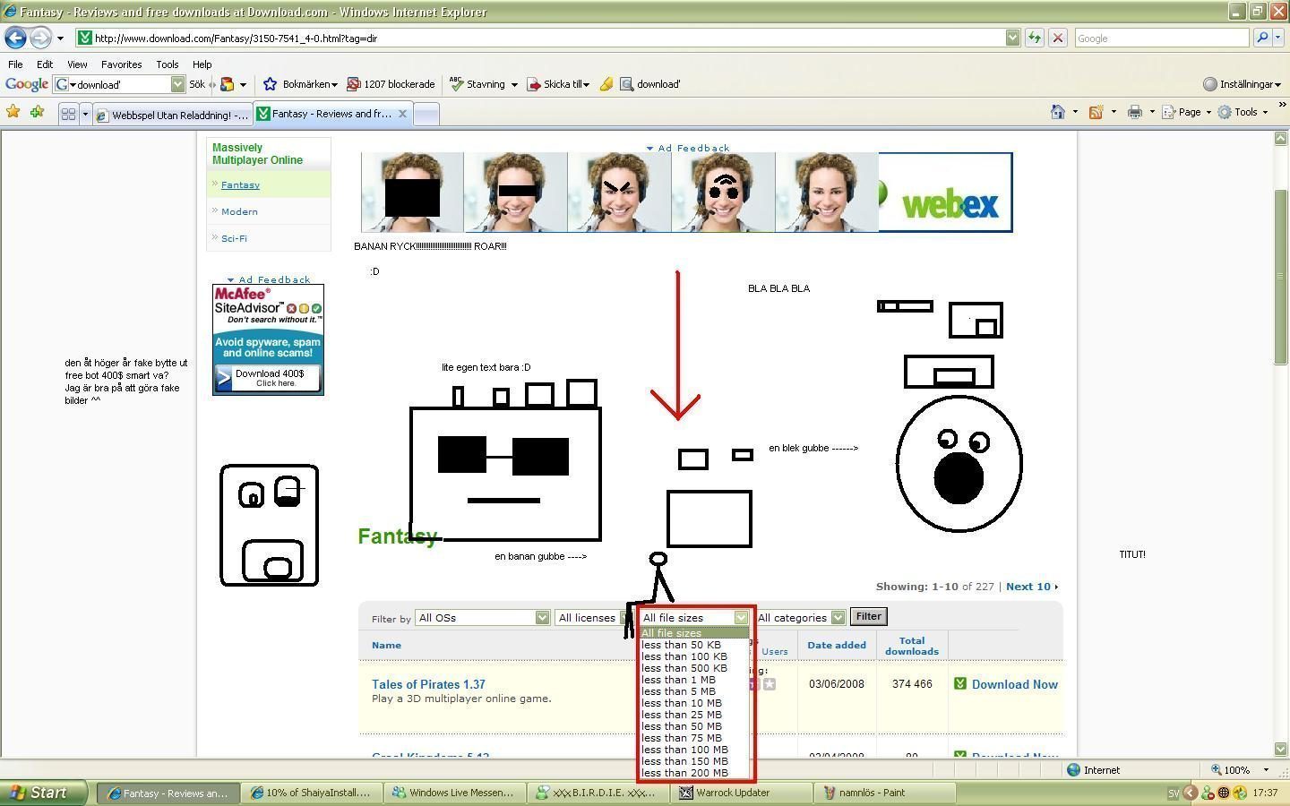Click the 1207 blockerade popup blocker
Viewport: 1290px width, 806px height.
tap(391, 84)
